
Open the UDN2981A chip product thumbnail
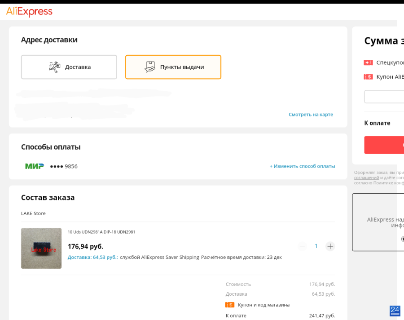[41, 248]
